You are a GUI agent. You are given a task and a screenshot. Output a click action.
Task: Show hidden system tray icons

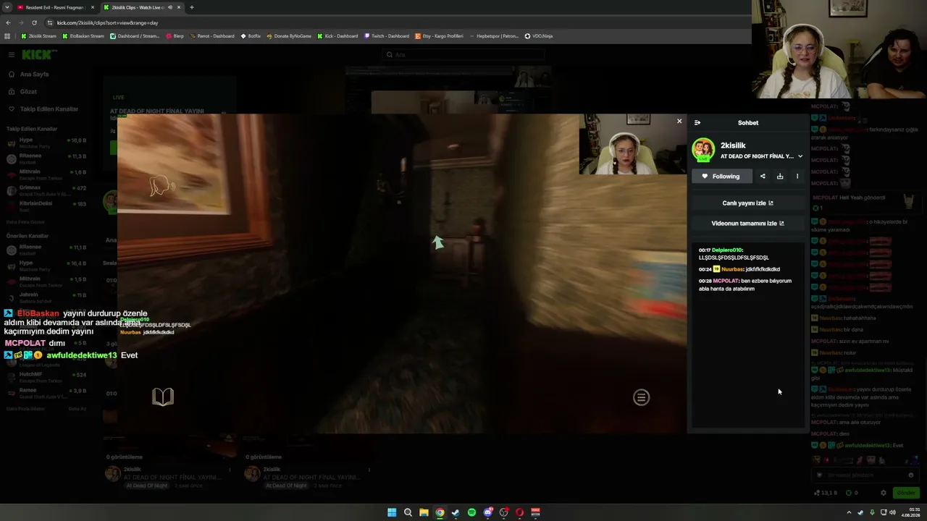850,512
